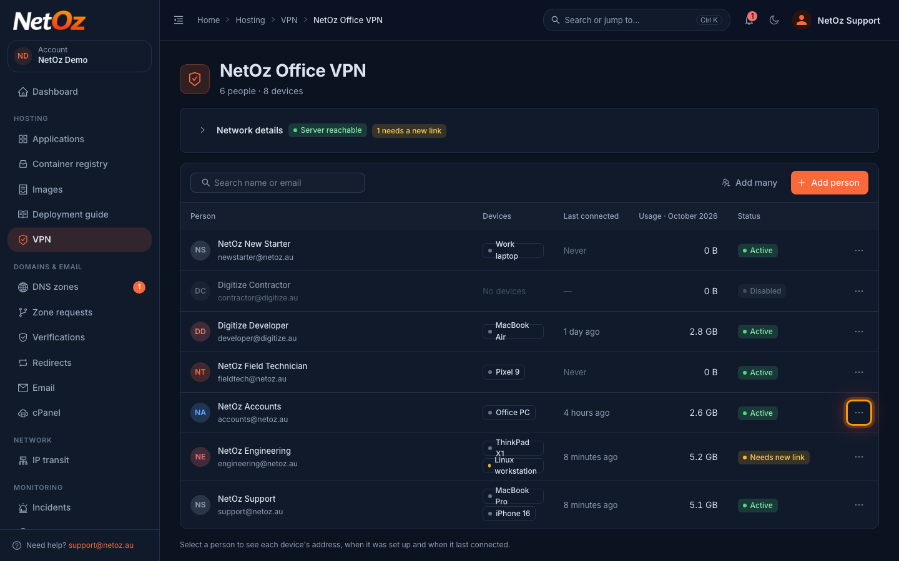Viewport: 899px width, 561px height.
Task: Click the support@netoz.au help link
Action: 101,545
